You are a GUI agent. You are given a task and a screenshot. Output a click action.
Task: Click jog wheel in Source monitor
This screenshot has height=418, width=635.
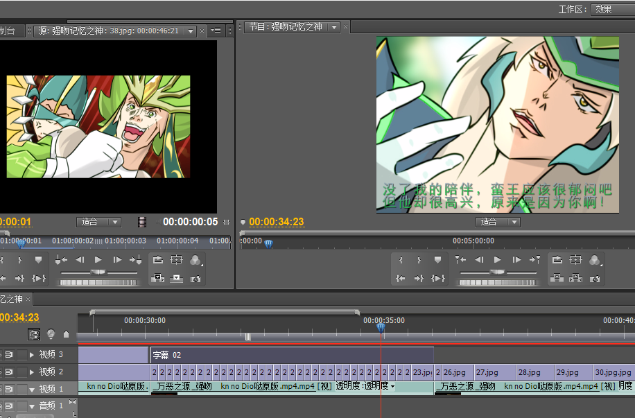pos(98,282)
